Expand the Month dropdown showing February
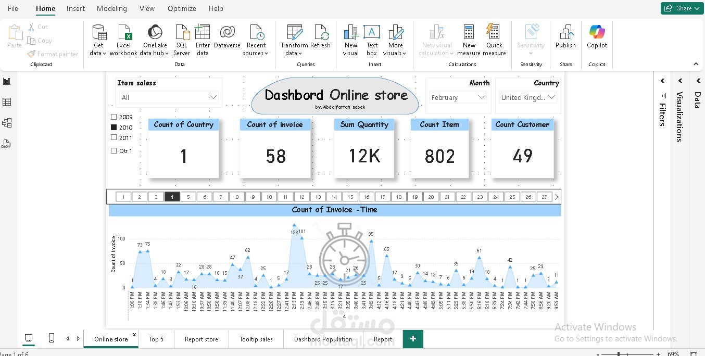Screen dimensions: 705x356 tap(458, 97)
